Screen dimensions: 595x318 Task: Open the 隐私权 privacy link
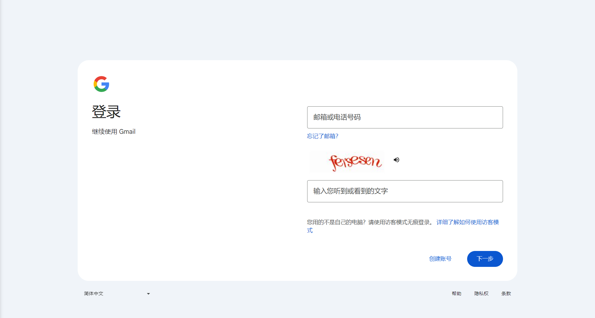(x=481, y=293)
